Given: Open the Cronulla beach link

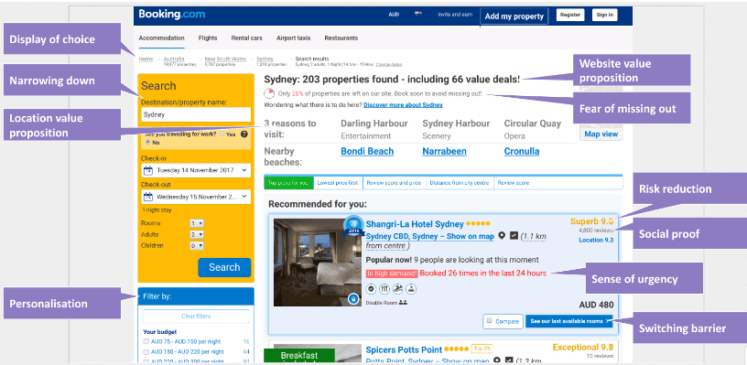Looking at the screenshot, I should (522, 151).
